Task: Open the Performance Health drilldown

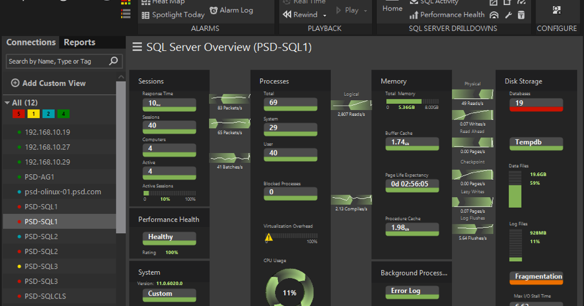Action: (447, 15)
